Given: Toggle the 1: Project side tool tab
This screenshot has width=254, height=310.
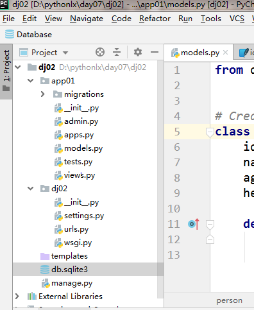Looking at the screenshot, I should pos(6,72).
